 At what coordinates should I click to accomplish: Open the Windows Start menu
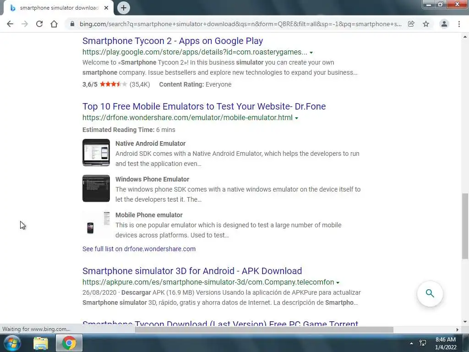point(12,343)
